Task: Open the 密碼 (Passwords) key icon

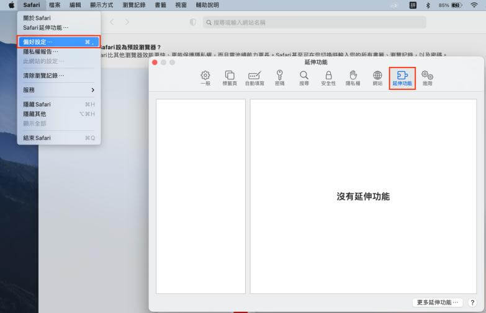Action: (x=280, y=77)
